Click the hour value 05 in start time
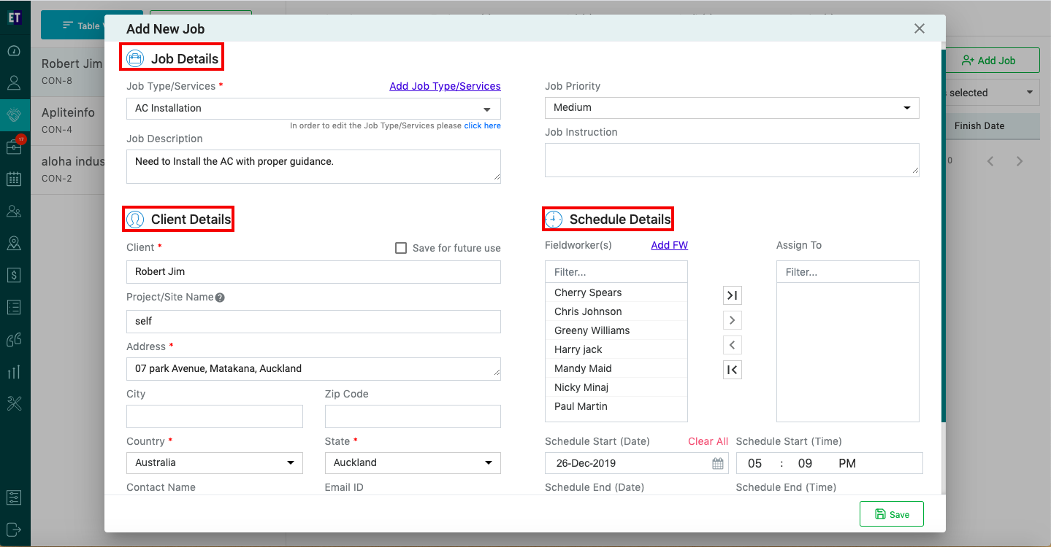Viewport: 1051px width, 547px height. 755,464
